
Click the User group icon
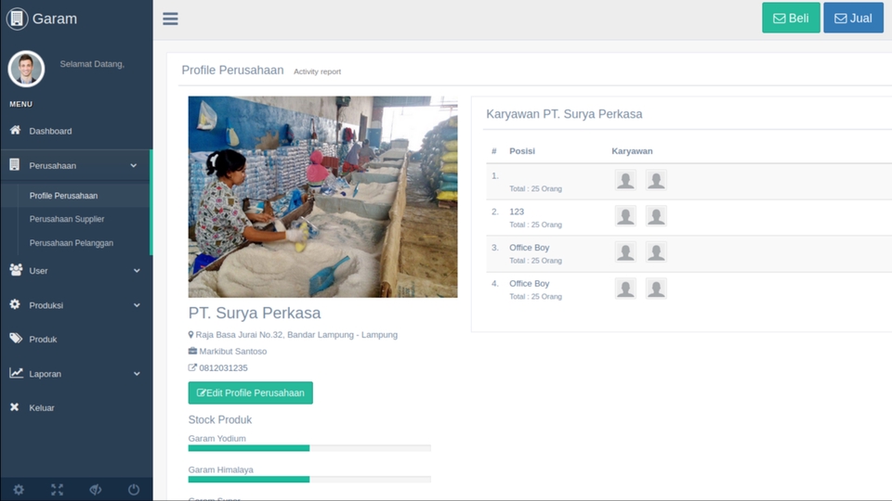16,270
